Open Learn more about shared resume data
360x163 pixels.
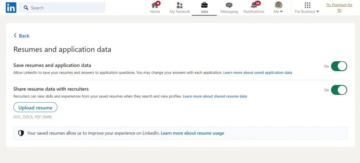tap(215, 96)
